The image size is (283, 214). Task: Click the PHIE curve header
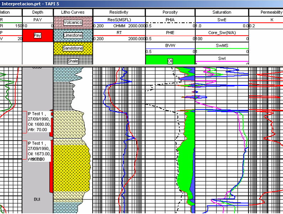coord(170,33)
